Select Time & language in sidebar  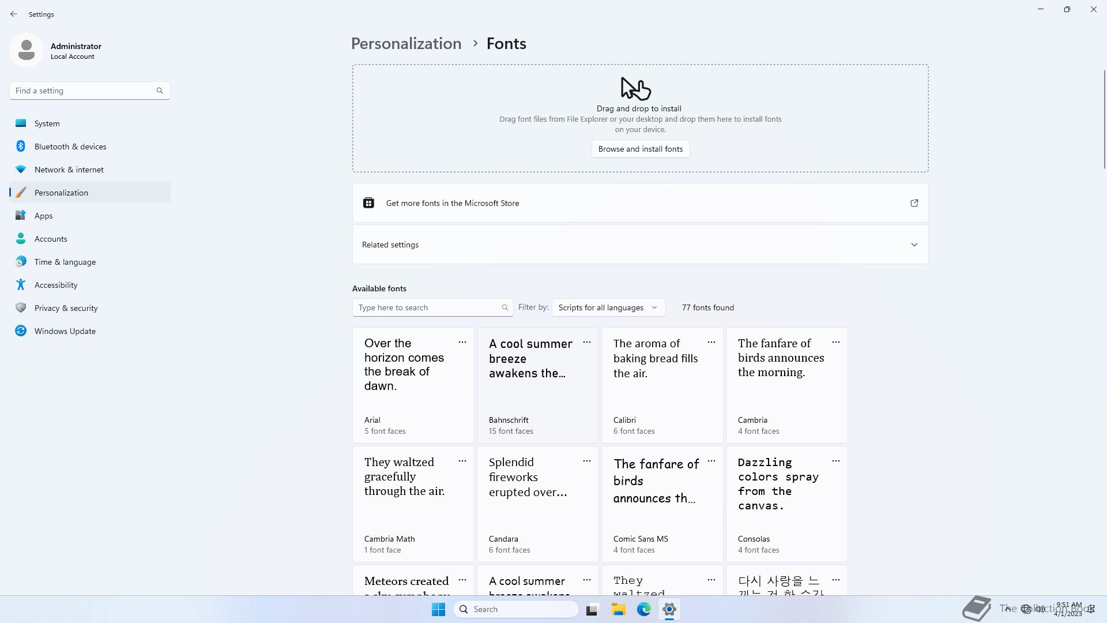coord(65,262)
